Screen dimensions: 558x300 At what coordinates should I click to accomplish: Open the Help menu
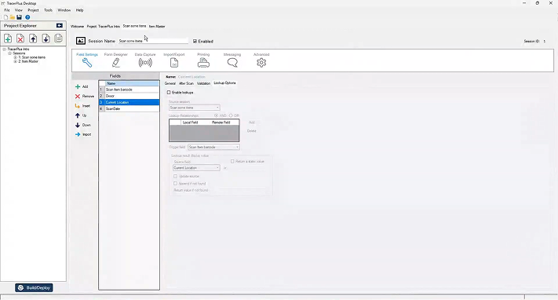(80, 10)
